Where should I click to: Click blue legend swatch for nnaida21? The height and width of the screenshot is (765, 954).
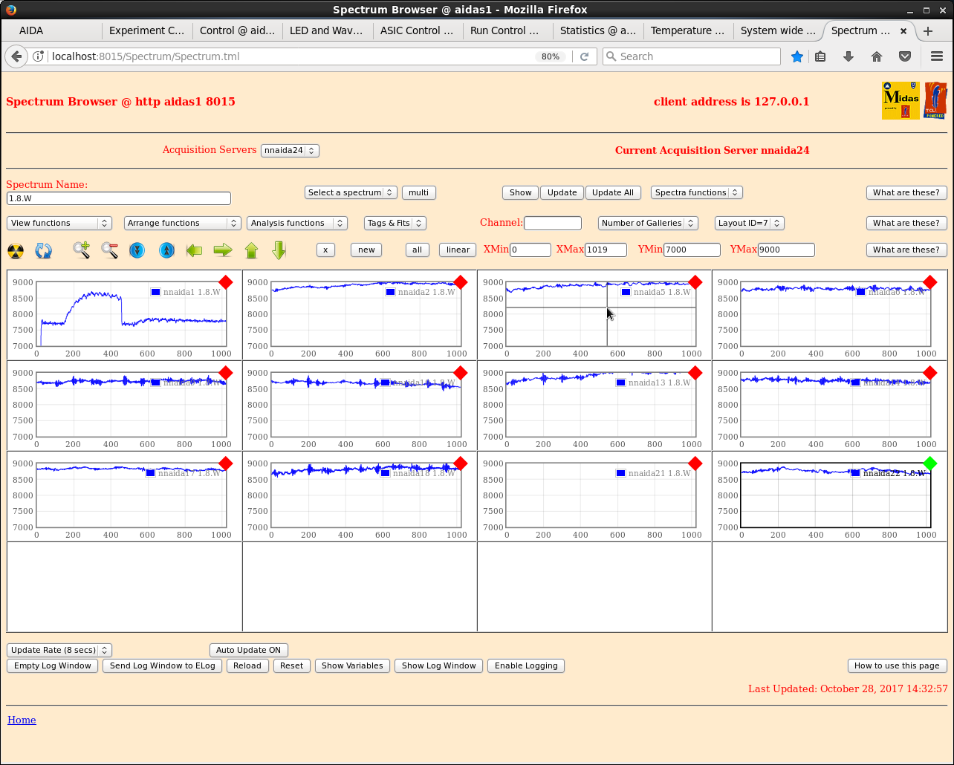pos(620,473)
